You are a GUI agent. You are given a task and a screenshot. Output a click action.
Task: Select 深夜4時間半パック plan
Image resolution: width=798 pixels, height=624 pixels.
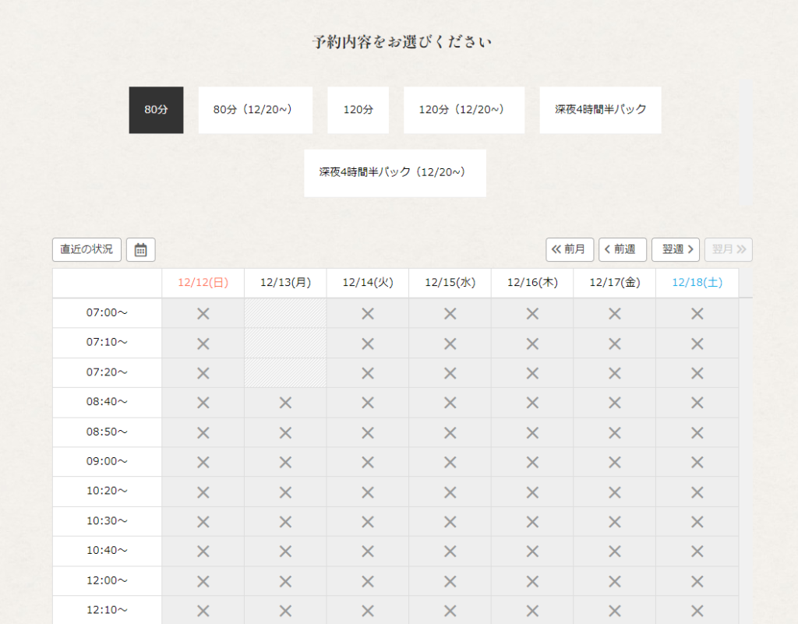tap(601, 110)
